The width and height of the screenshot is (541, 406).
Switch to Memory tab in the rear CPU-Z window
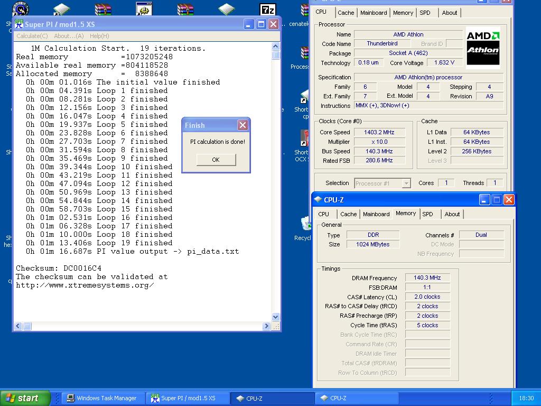point(403,13)
